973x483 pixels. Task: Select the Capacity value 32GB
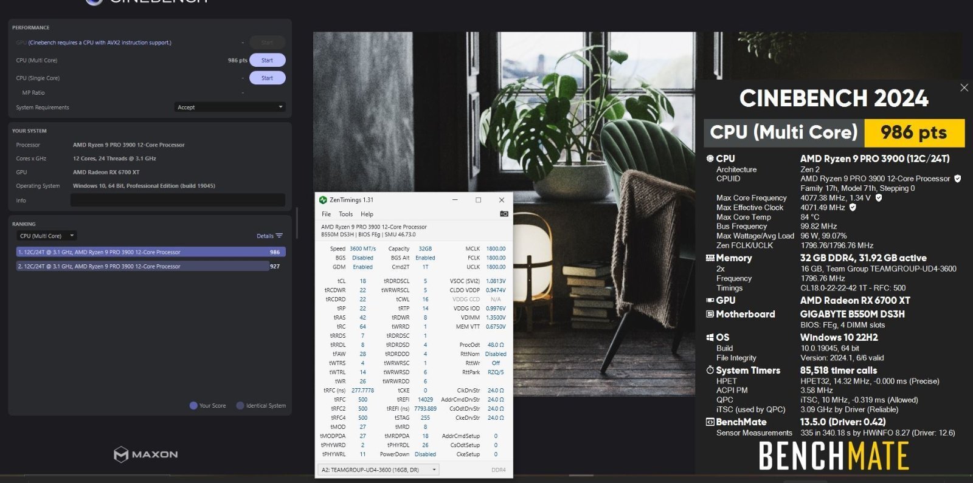425,248
